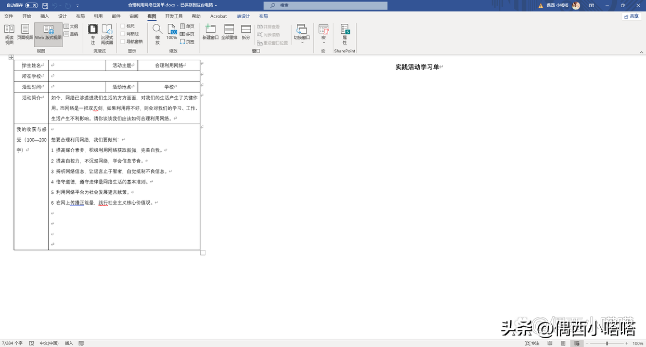Enable the Ruler (标尺) checkbox

tap(123, 26)
